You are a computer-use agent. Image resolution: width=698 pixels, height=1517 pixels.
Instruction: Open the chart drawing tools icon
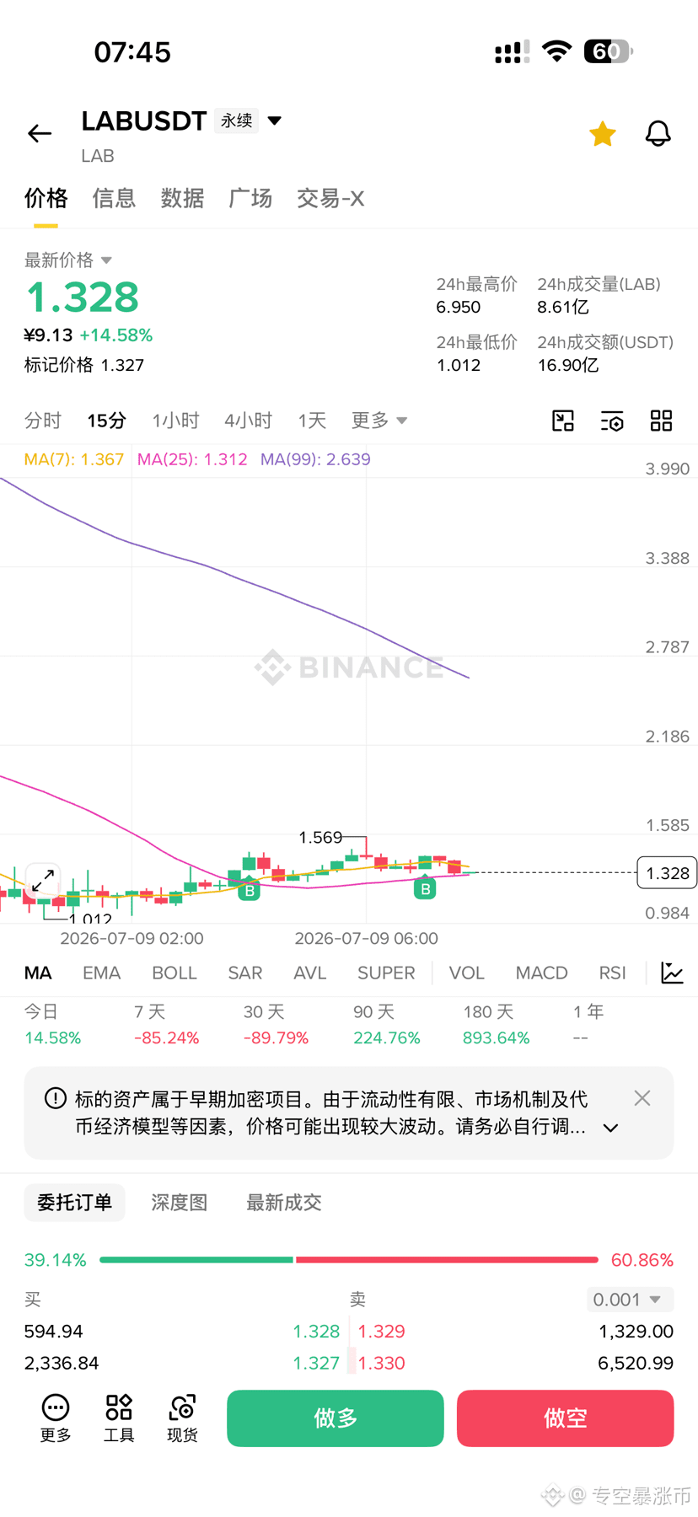(x=563, y=421)
